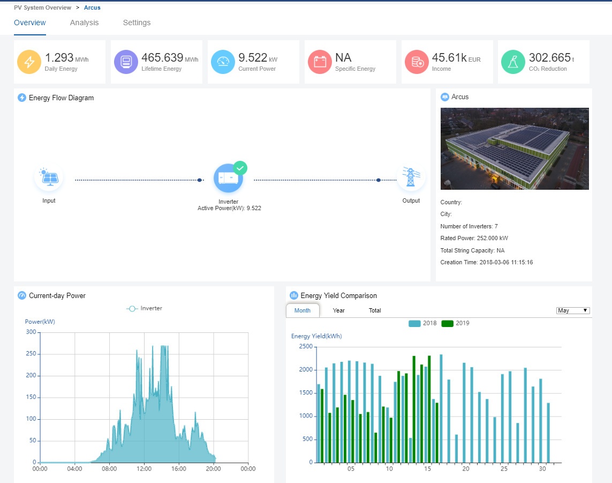Click the Lifetime Energy purple icon

click(x=126, y=62)
